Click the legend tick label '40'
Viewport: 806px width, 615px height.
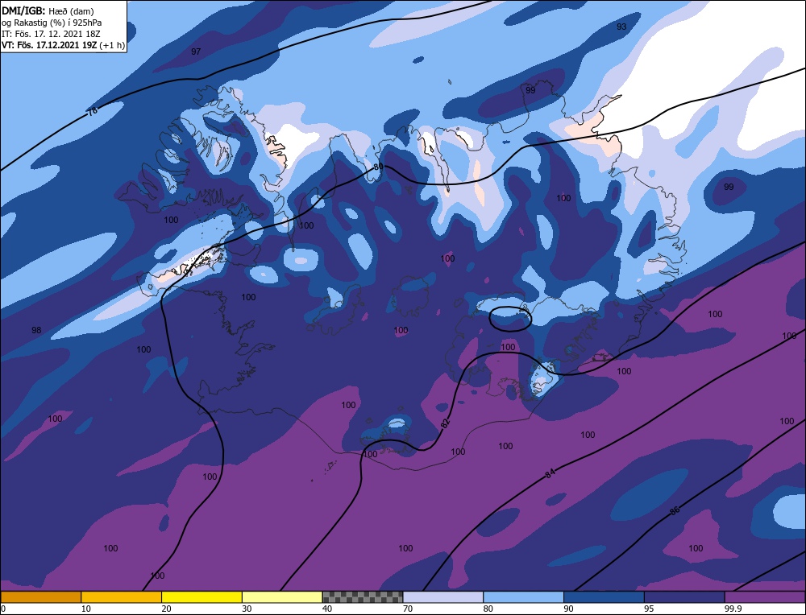327,609
